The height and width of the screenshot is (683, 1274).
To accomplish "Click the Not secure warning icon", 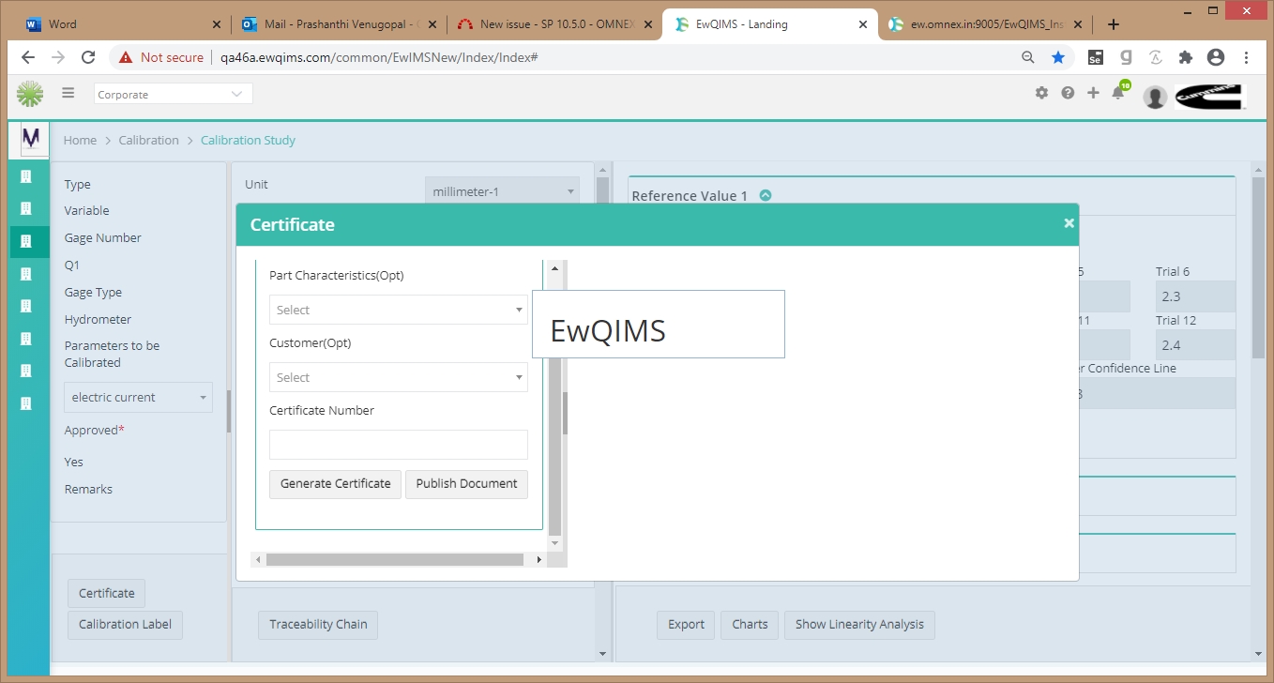I will (x=126, y=57).
